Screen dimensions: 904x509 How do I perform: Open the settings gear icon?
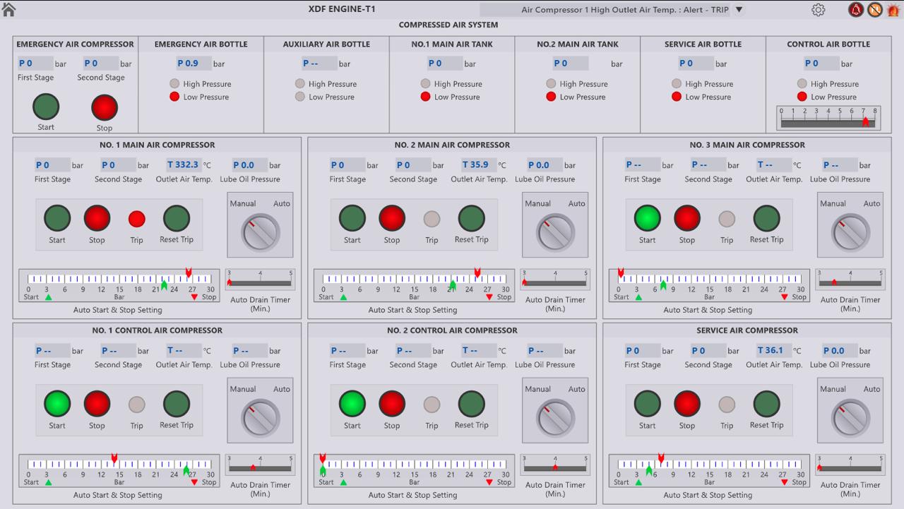click(x=819, y=10)
